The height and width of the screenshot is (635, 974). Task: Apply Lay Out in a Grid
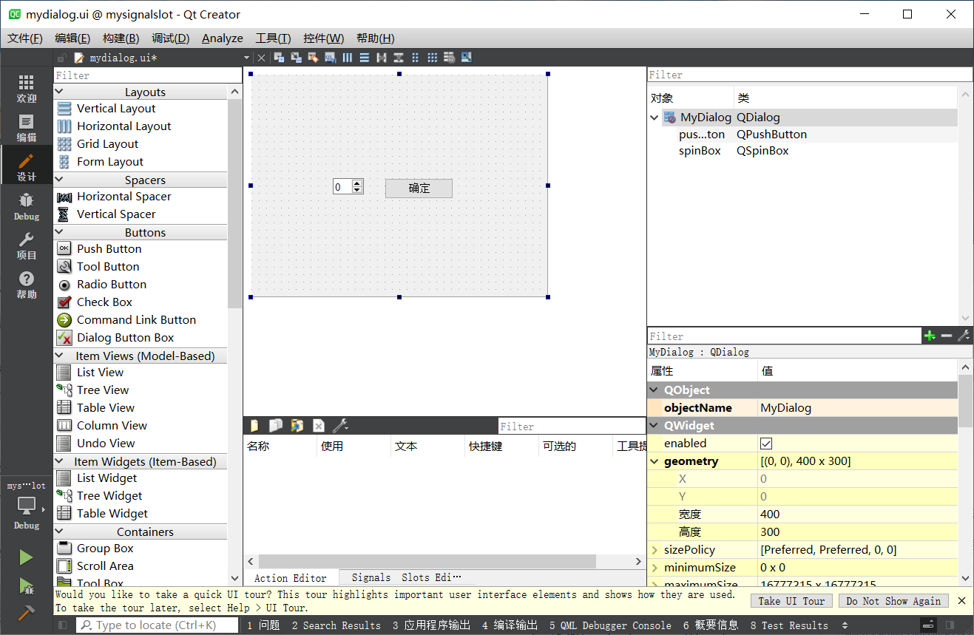(433, 58)
